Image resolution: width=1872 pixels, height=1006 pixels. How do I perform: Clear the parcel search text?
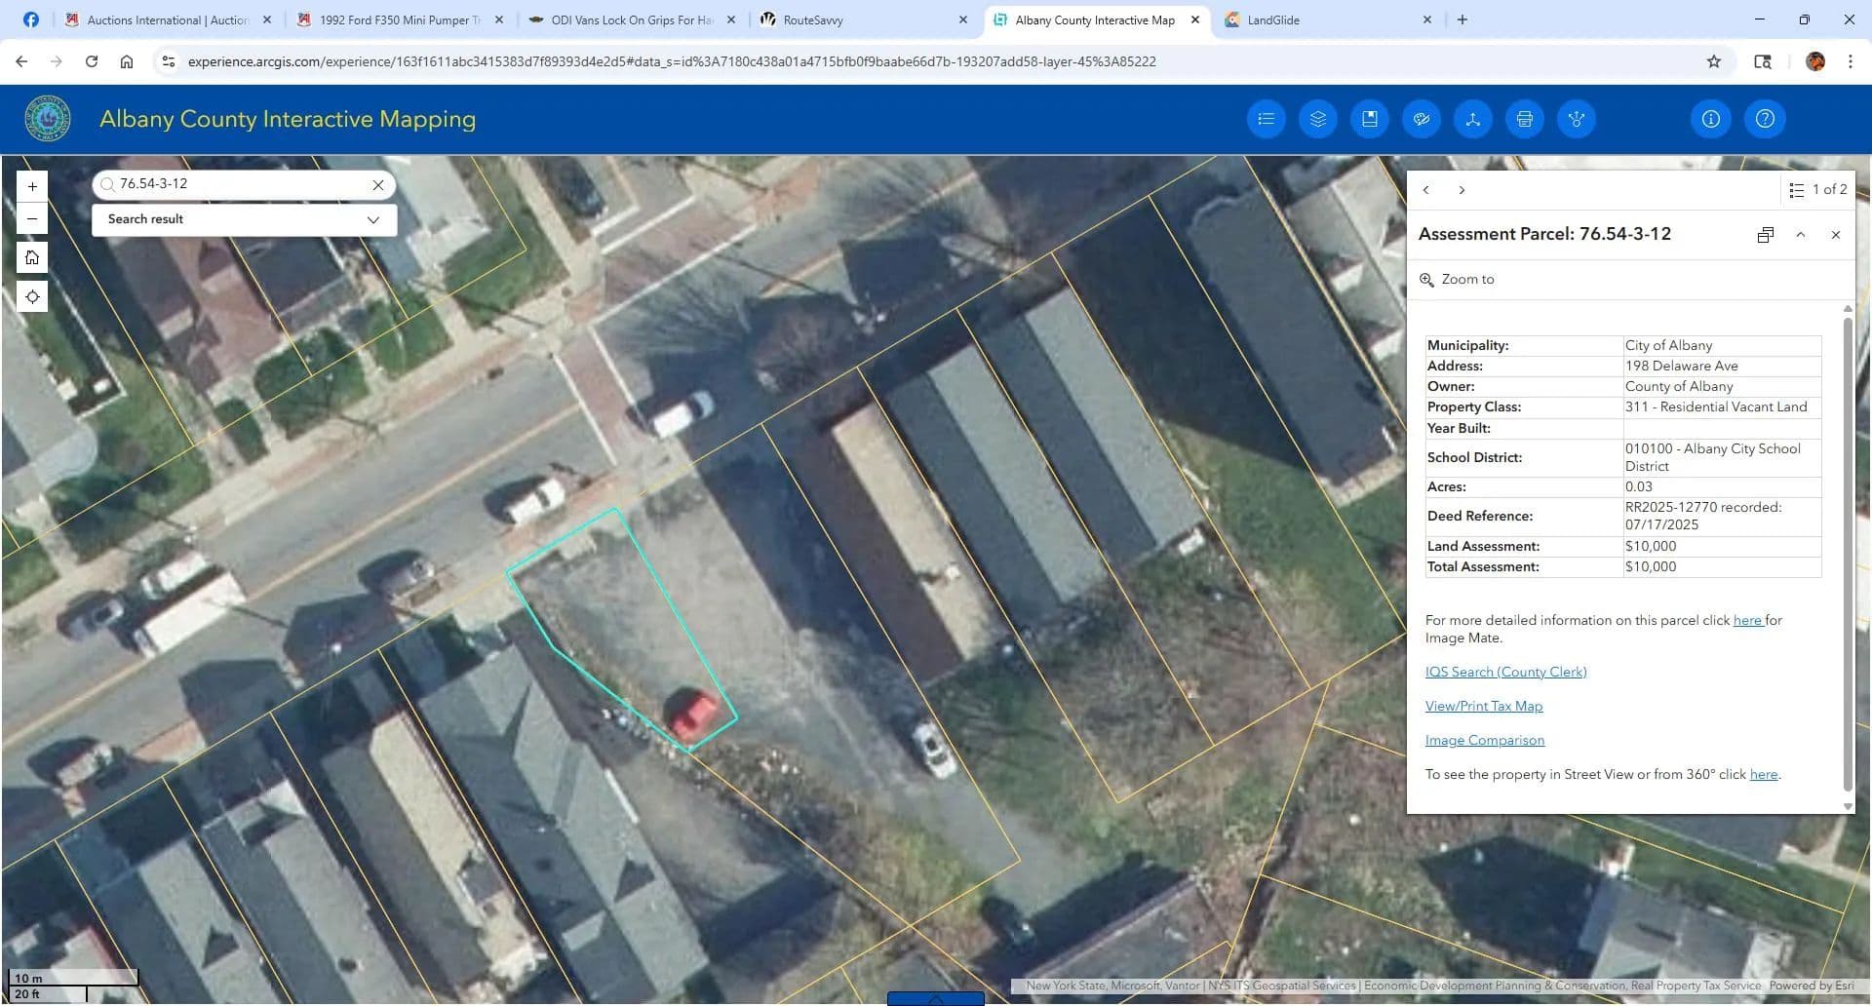[378, 185]
